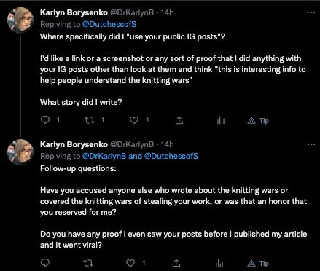Tip the author on first tweet
The height and width of the screenshot is (271, 320).
click(258, 120)
